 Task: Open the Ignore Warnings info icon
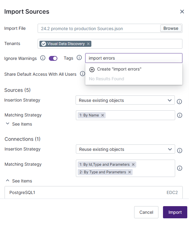43,58
